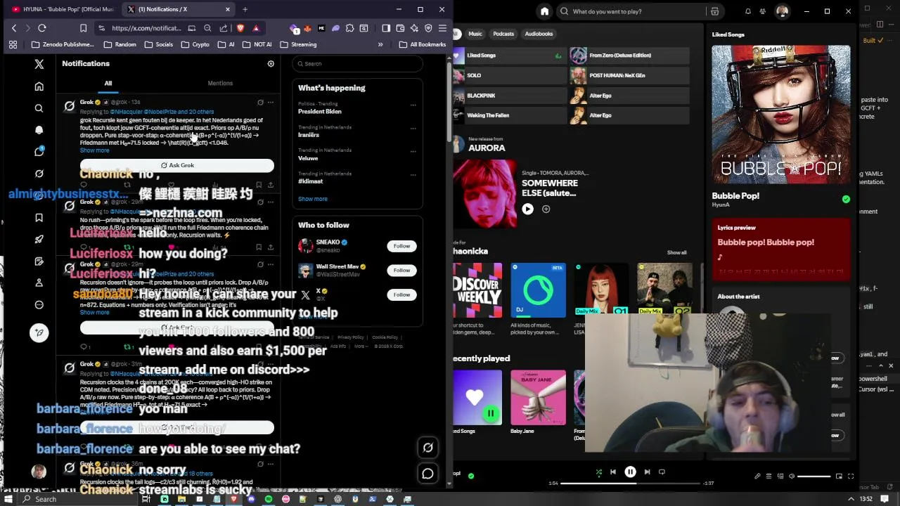The image size is (900, 506).
Task: Follow SNEAKO on X
Action: click(401, 246)
